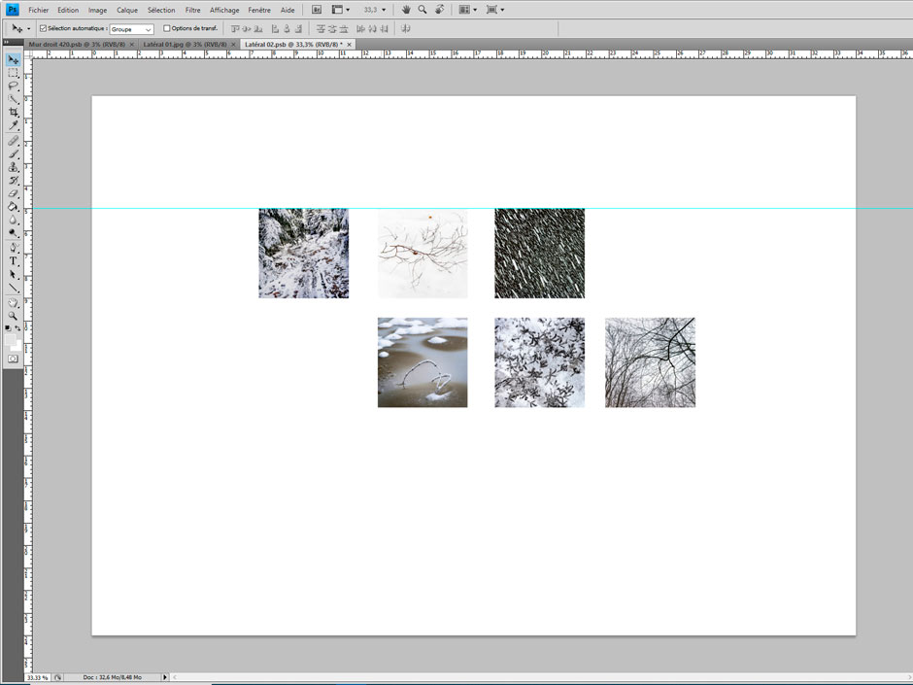
Task: Uncheck the Sélection automatique checkbox
Action: pos(43,29)
